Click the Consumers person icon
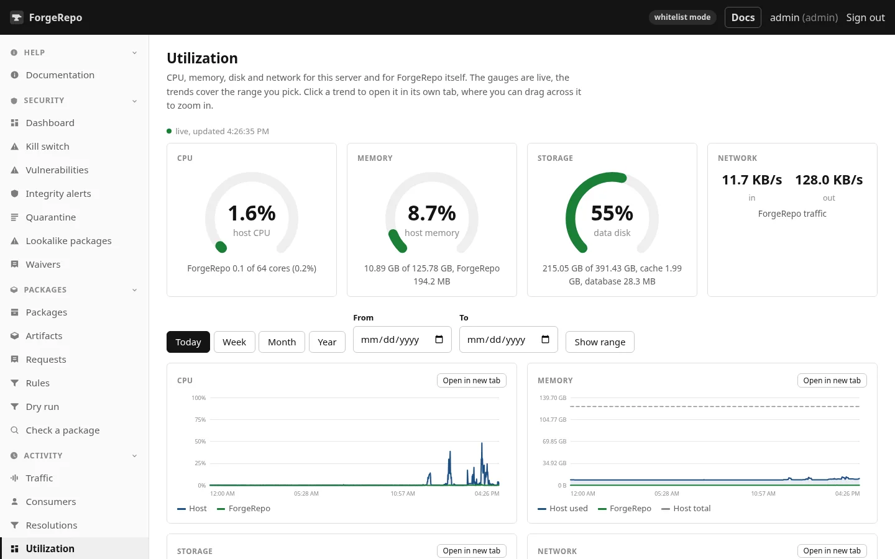895x559 pixels. [x=14, y=502]
